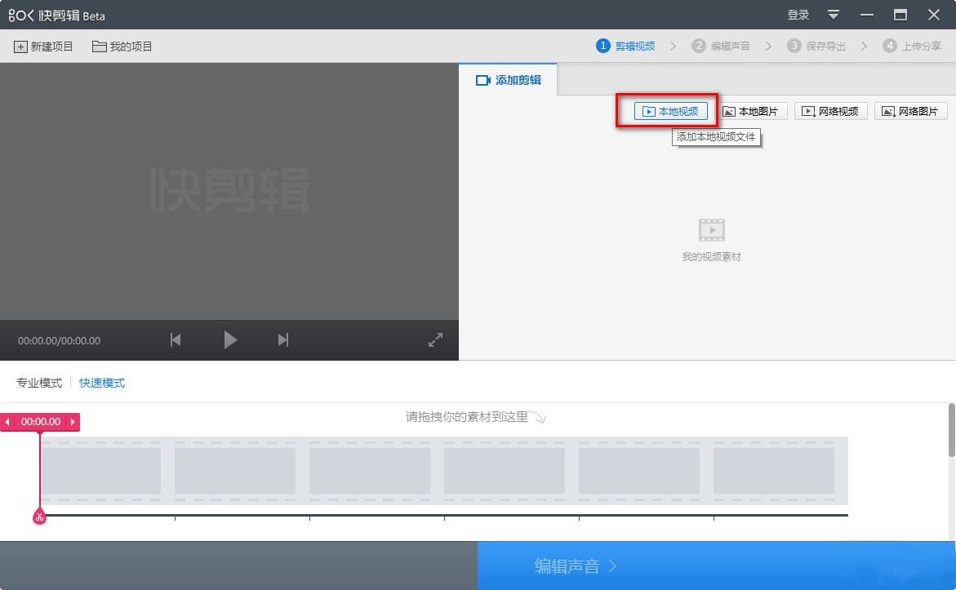
Task: Click the 我的视频素材 film reel icon
Action: tap(711, 231)
